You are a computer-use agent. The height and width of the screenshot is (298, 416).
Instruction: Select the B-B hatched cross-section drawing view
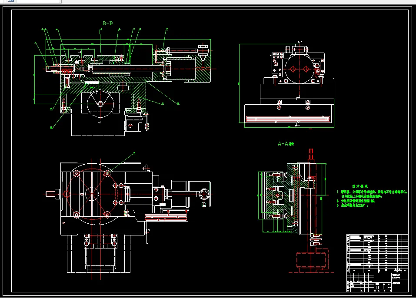[x=125, y=82]
